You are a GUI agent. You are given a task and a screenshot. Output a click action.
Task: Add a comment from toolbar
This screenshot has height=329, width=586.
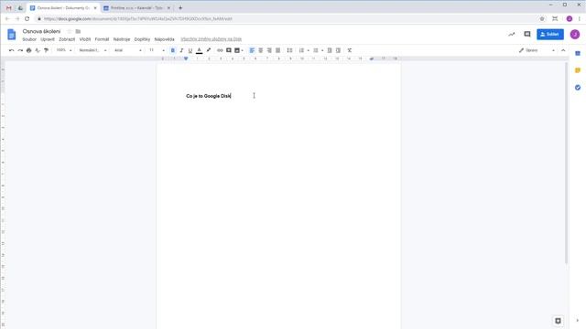coord(228,50)
